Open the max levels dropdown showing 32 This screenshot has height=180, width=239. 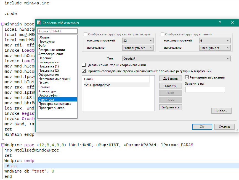click(x=138, y=41)
